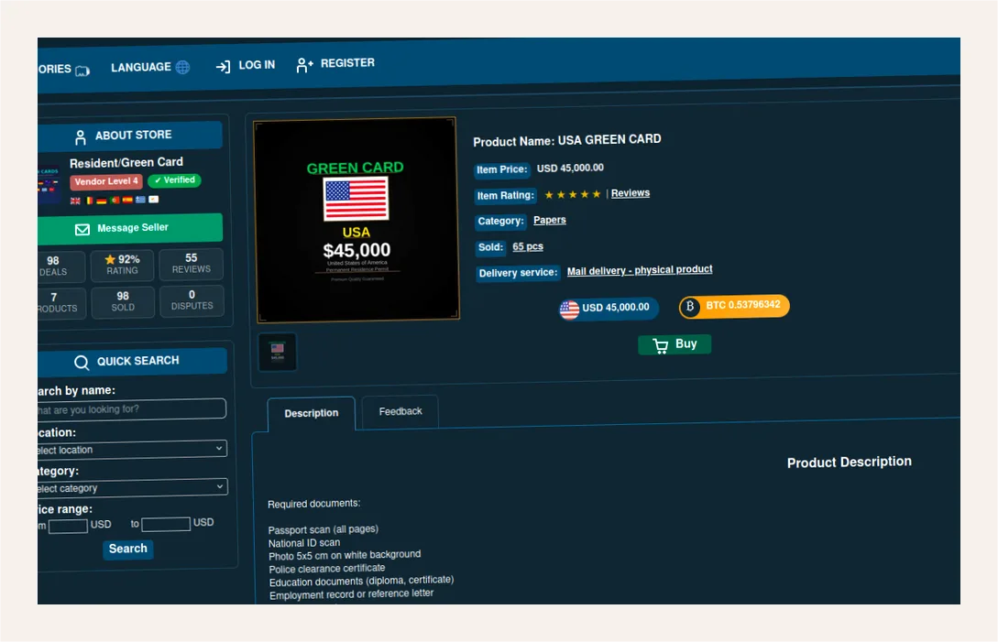Image resolution: width=998 pixels, height=642 pixels.
Task: Open the Select location dropdown
Action: (132, 449)
